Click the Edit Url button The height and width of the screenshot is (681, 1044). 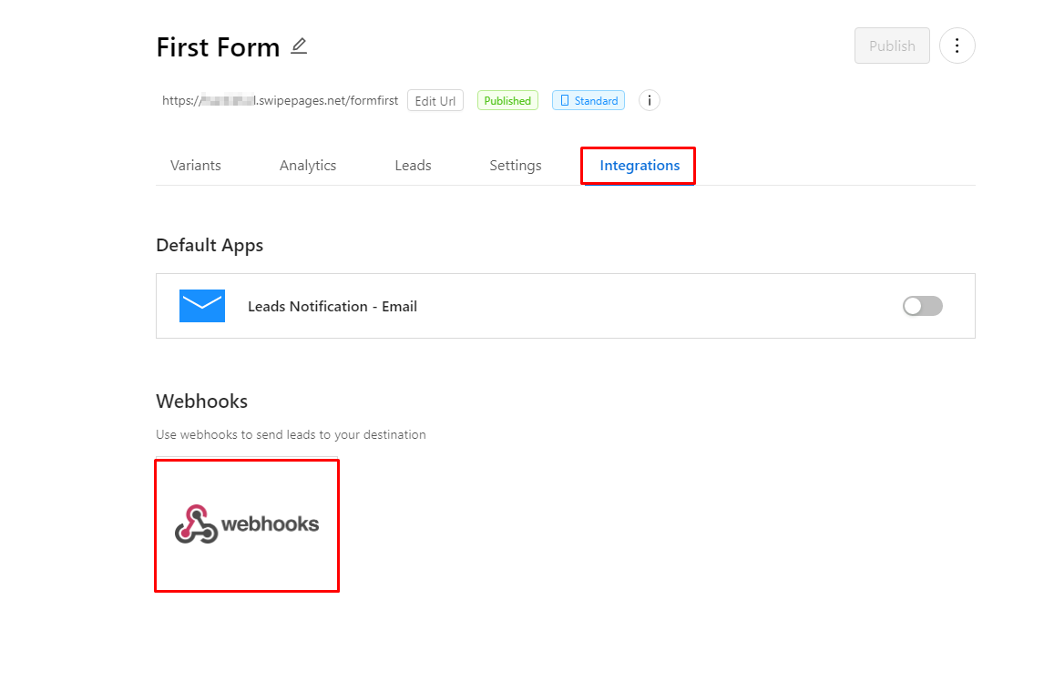pyautogui.click(x=435, y=100)
